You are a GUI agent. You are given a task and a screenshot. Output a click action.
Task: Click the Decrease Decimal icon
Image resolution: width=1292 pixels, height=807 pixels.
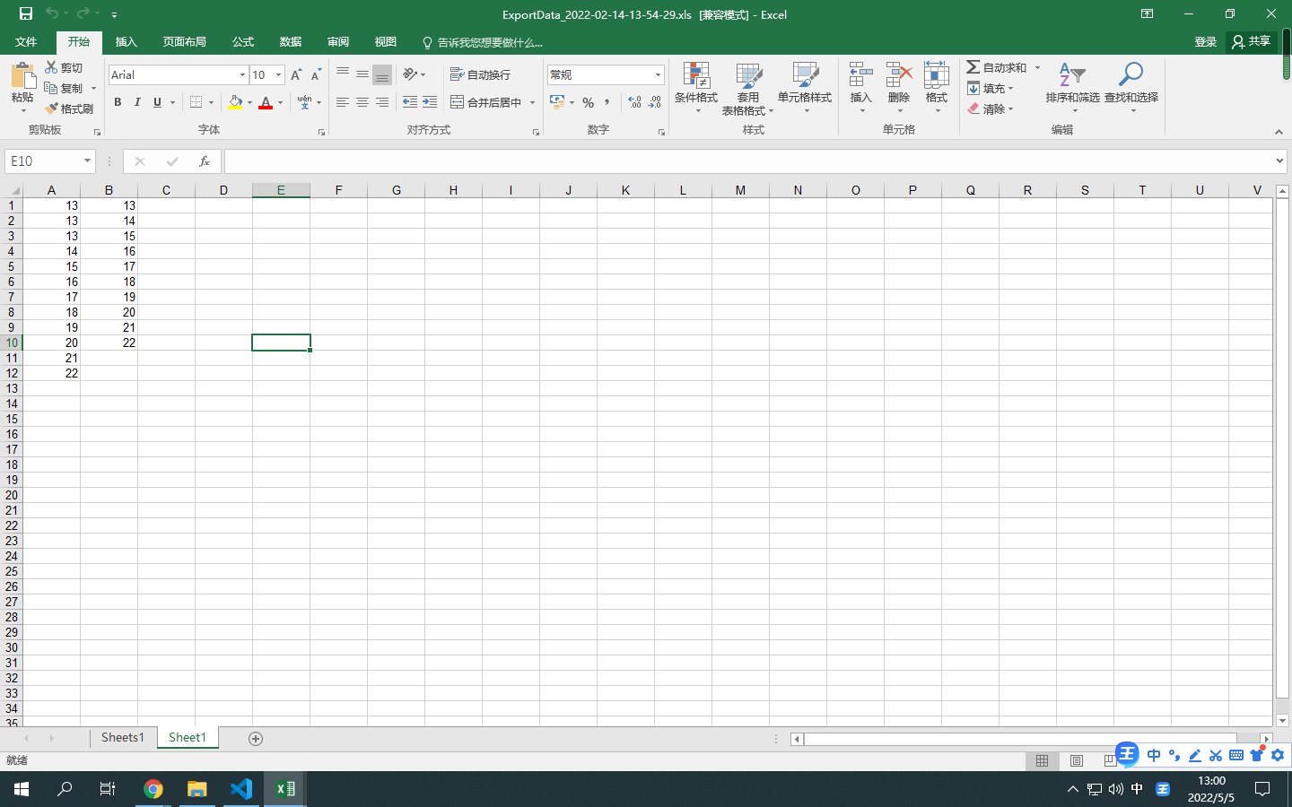[655, 102]
